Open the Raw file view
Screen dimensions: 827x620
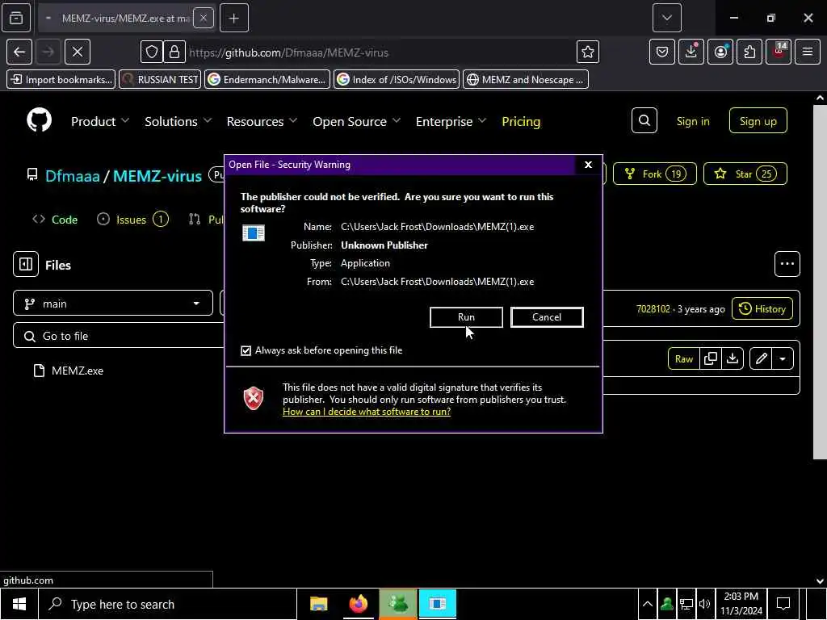tap(683, 359)
